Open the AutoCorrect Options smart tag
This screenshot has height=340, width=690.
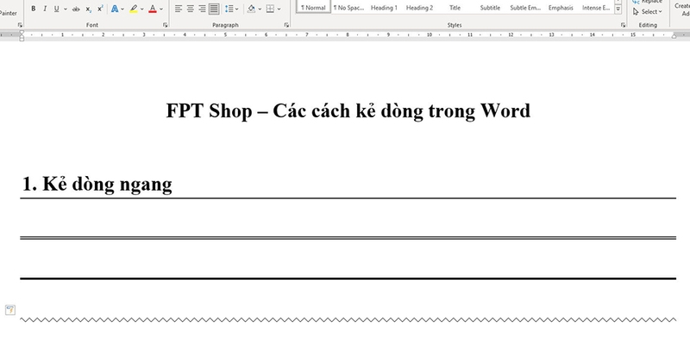(10, 310)
